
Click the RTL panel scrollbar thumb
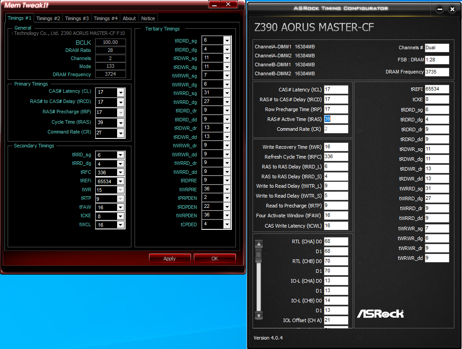click(x=259, y=255)
